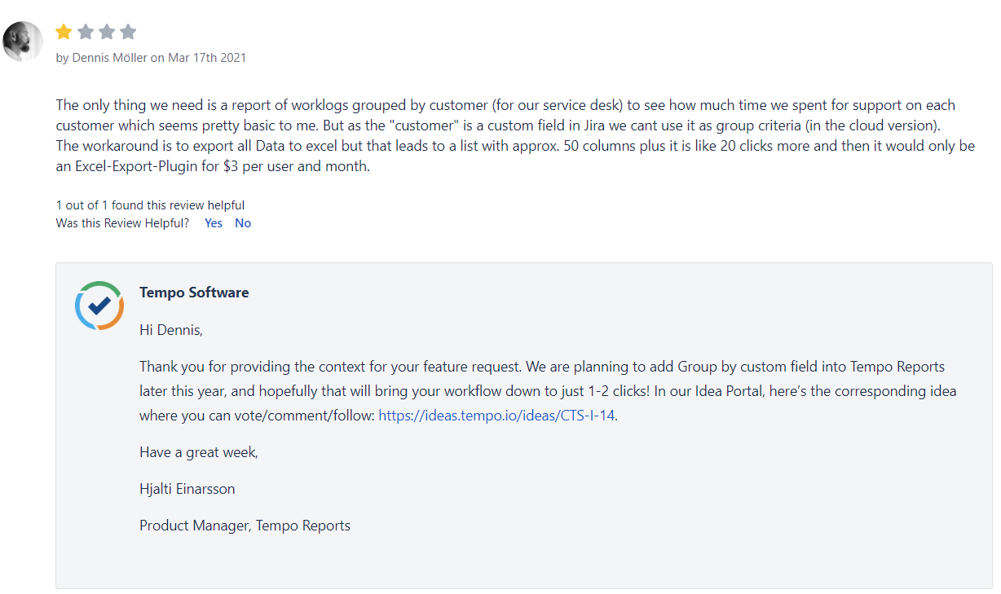This screenshot has height=594, width=1001.
Task: Click the reviewer's profile avatar photo
Action: coord(23,41)
